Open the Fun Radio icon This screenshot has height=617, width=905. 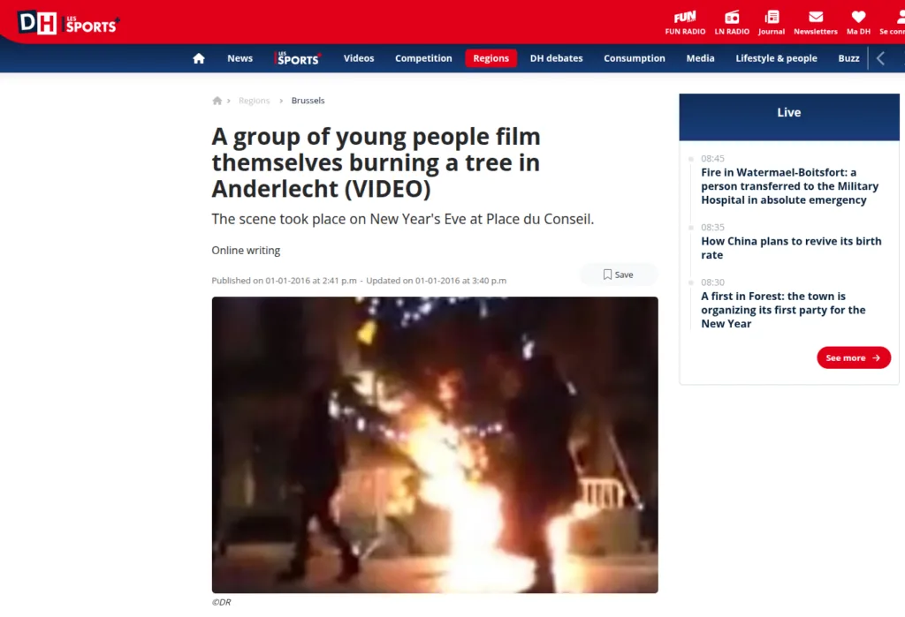(685, 18)
